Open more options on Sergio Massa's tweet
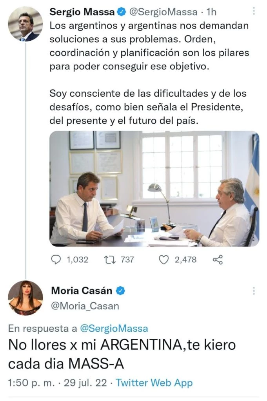The height and width of the screenshot is (401, 267). click(x=254, y=12)
